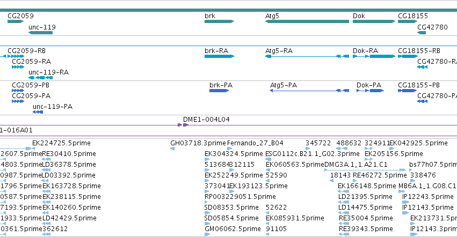Click the CG2059 gene arrow glyph
Screen dimensions: 457x237
16,21
